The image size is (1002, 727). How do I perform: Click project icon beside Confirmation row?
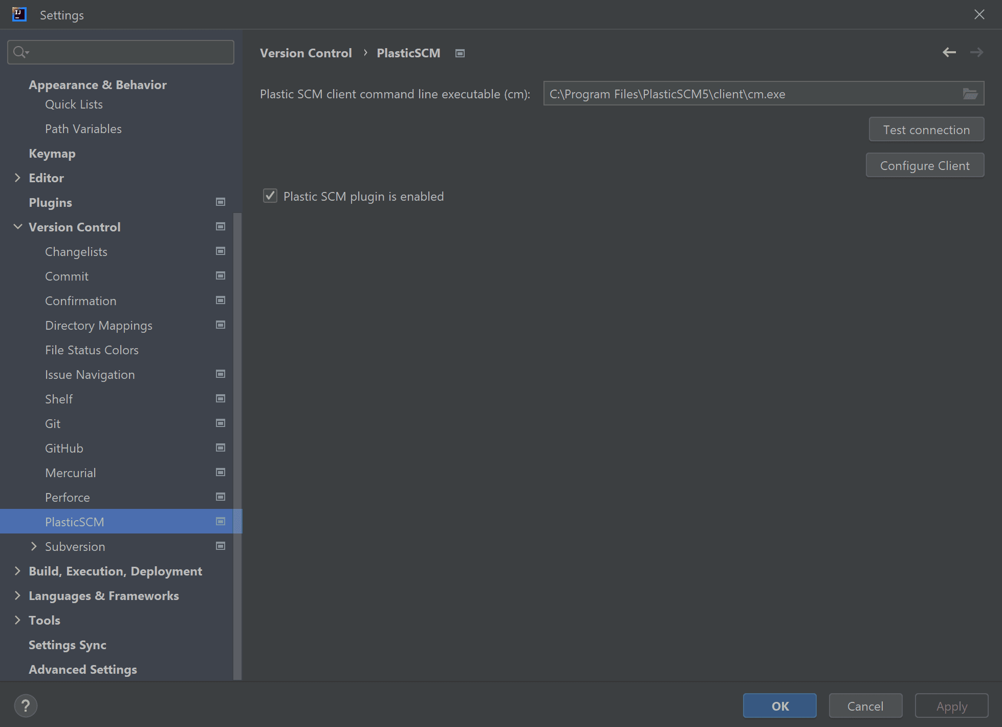(221, 301)
